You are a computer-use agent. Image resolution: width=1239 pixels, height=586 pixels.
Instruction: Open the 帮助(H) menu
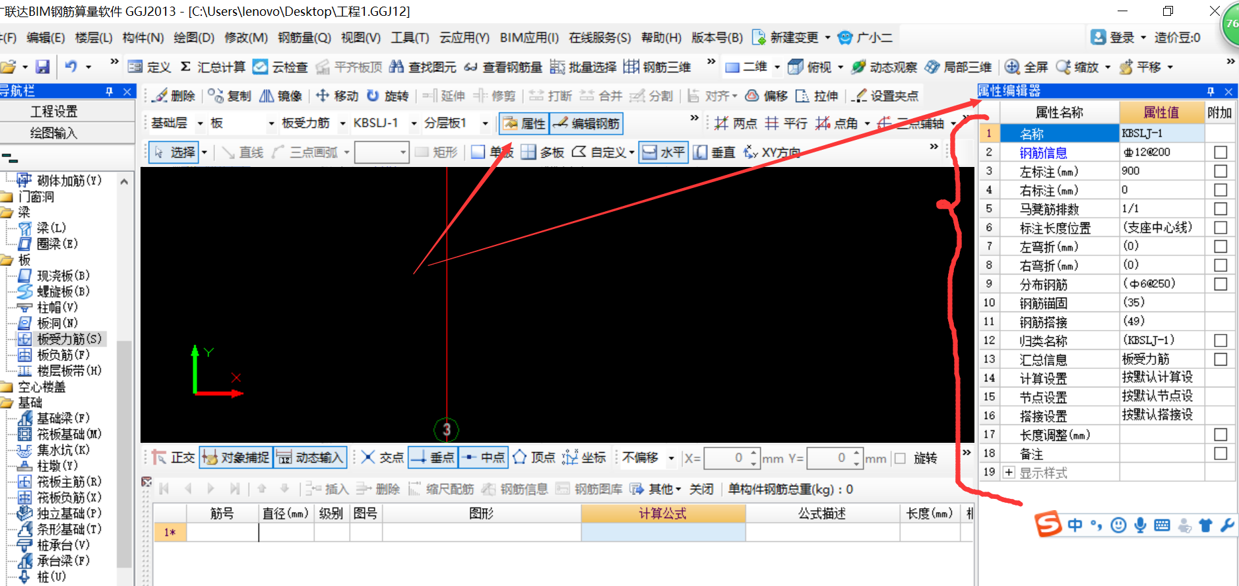661,38
